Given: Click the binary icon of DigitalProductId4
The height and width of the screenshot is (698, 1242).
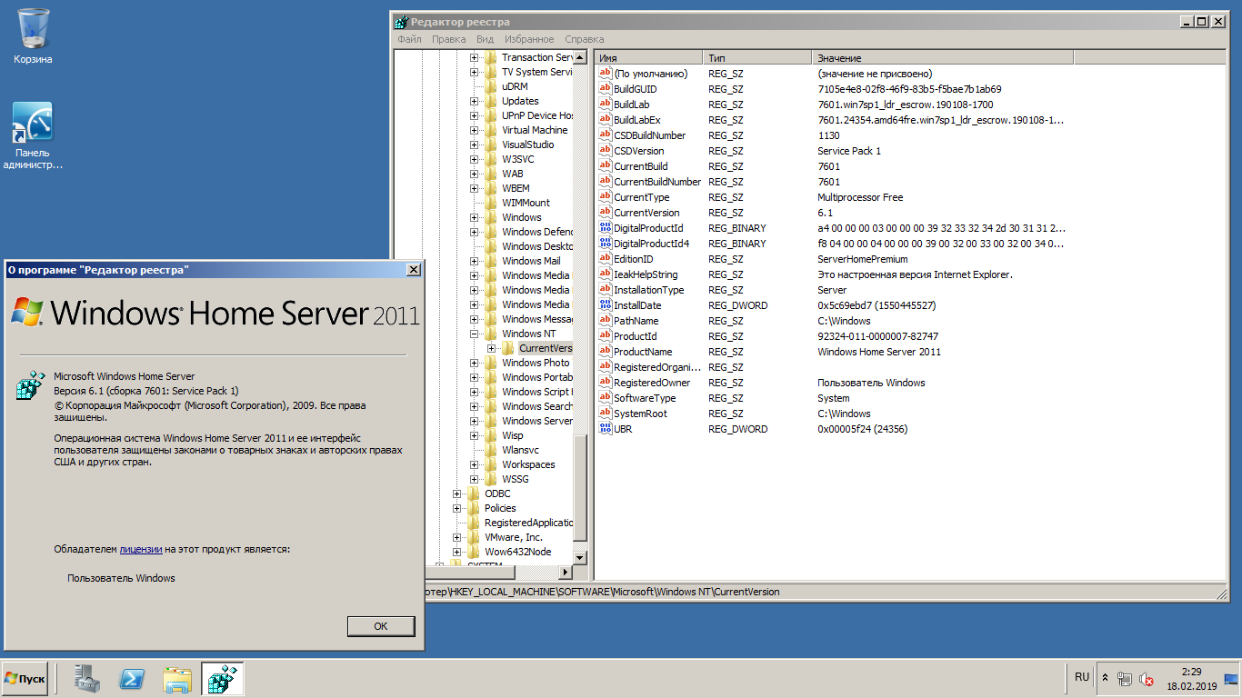Looking at the screenshot, I should (606, 244).
